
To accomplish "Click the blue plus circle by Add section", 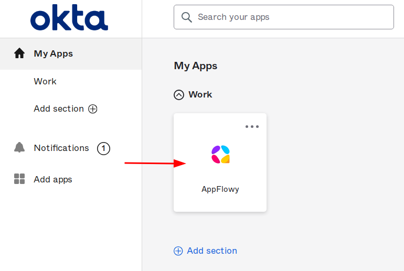I will tap(178, 251).
